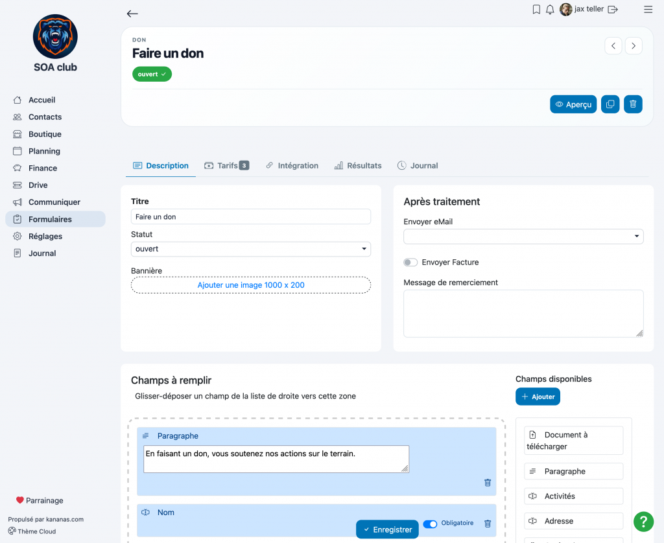Click jax teller's avatar picture

565,9
